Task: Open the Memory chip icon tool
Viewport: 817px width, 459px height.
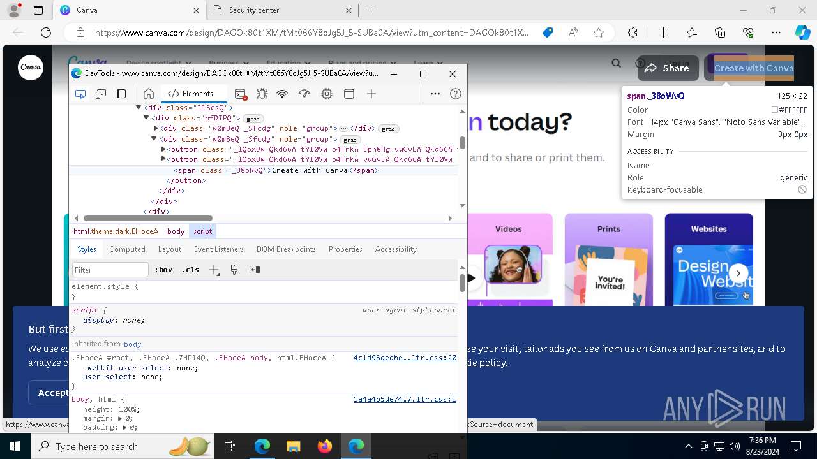Action: 327,94
